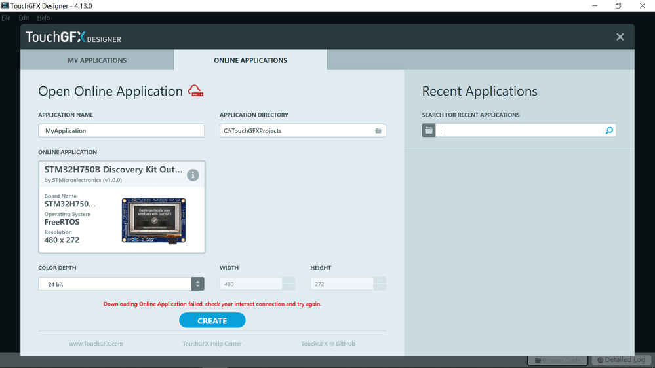Click 'by STMicroelectronics (v1.0.0)' text
The image size is (655, 368).
pyautogui.click(x=83, y=180)
